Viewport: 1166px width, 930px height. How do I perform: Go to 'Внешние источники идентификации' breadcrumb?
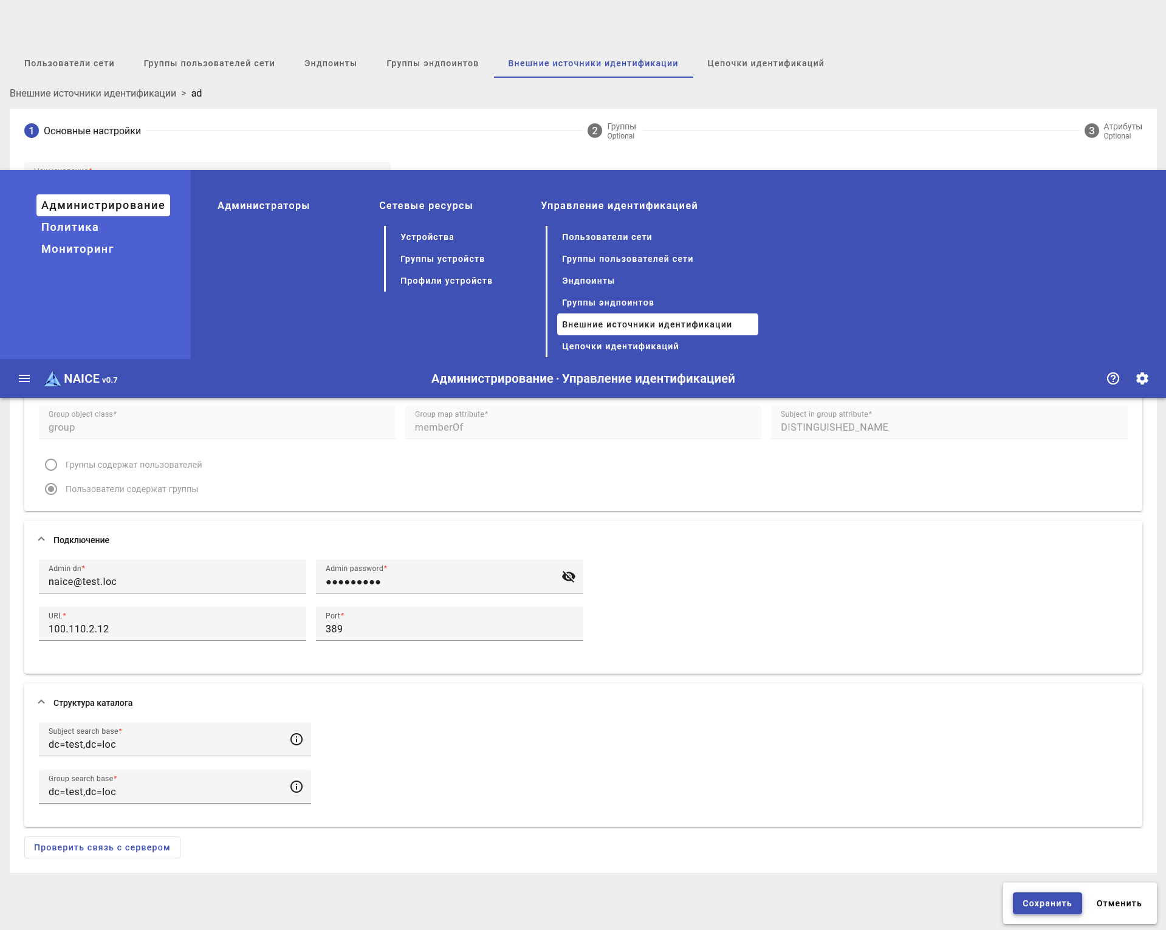93,93
